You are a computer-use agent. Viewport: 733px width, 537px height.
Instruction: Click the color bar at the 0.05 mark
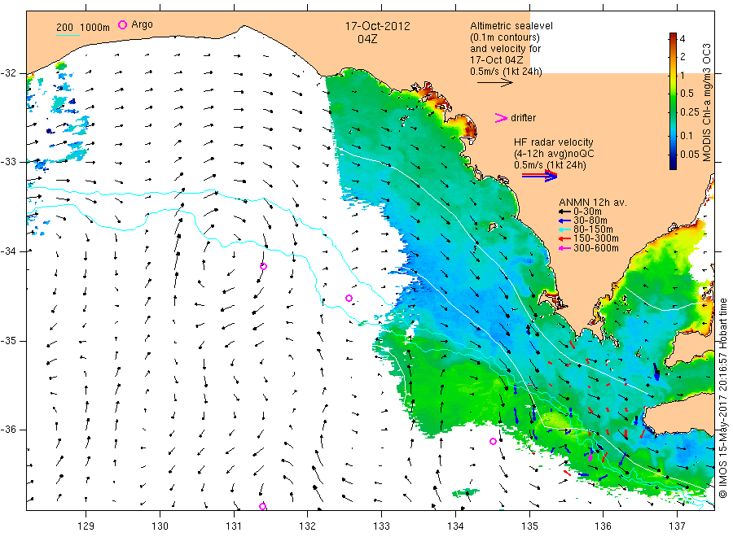pos(673,154)
